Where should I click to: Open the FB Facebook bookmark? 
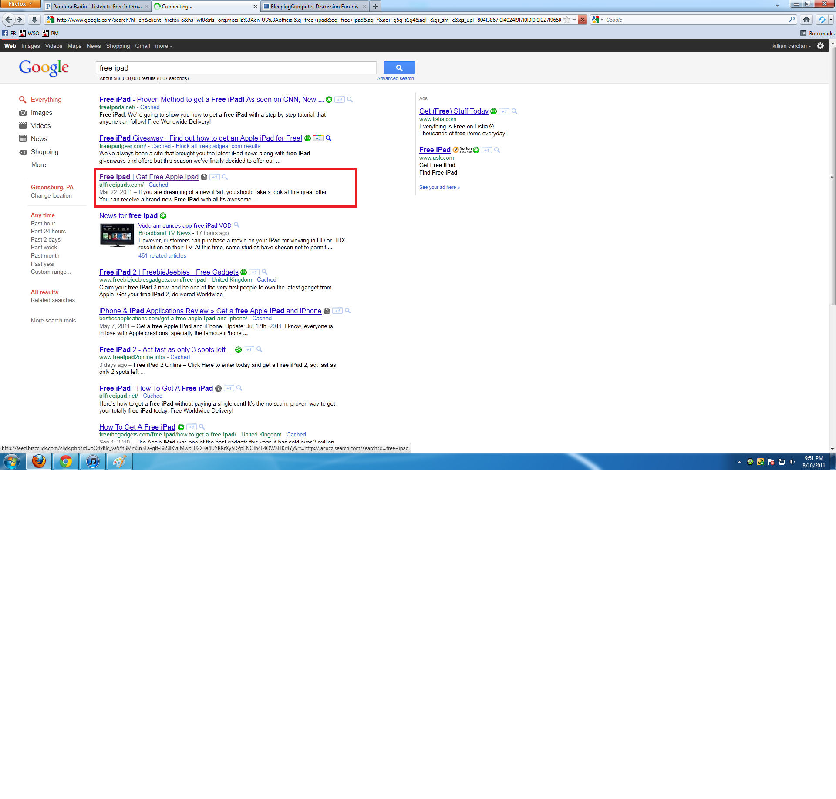click(x=9, y=33)
